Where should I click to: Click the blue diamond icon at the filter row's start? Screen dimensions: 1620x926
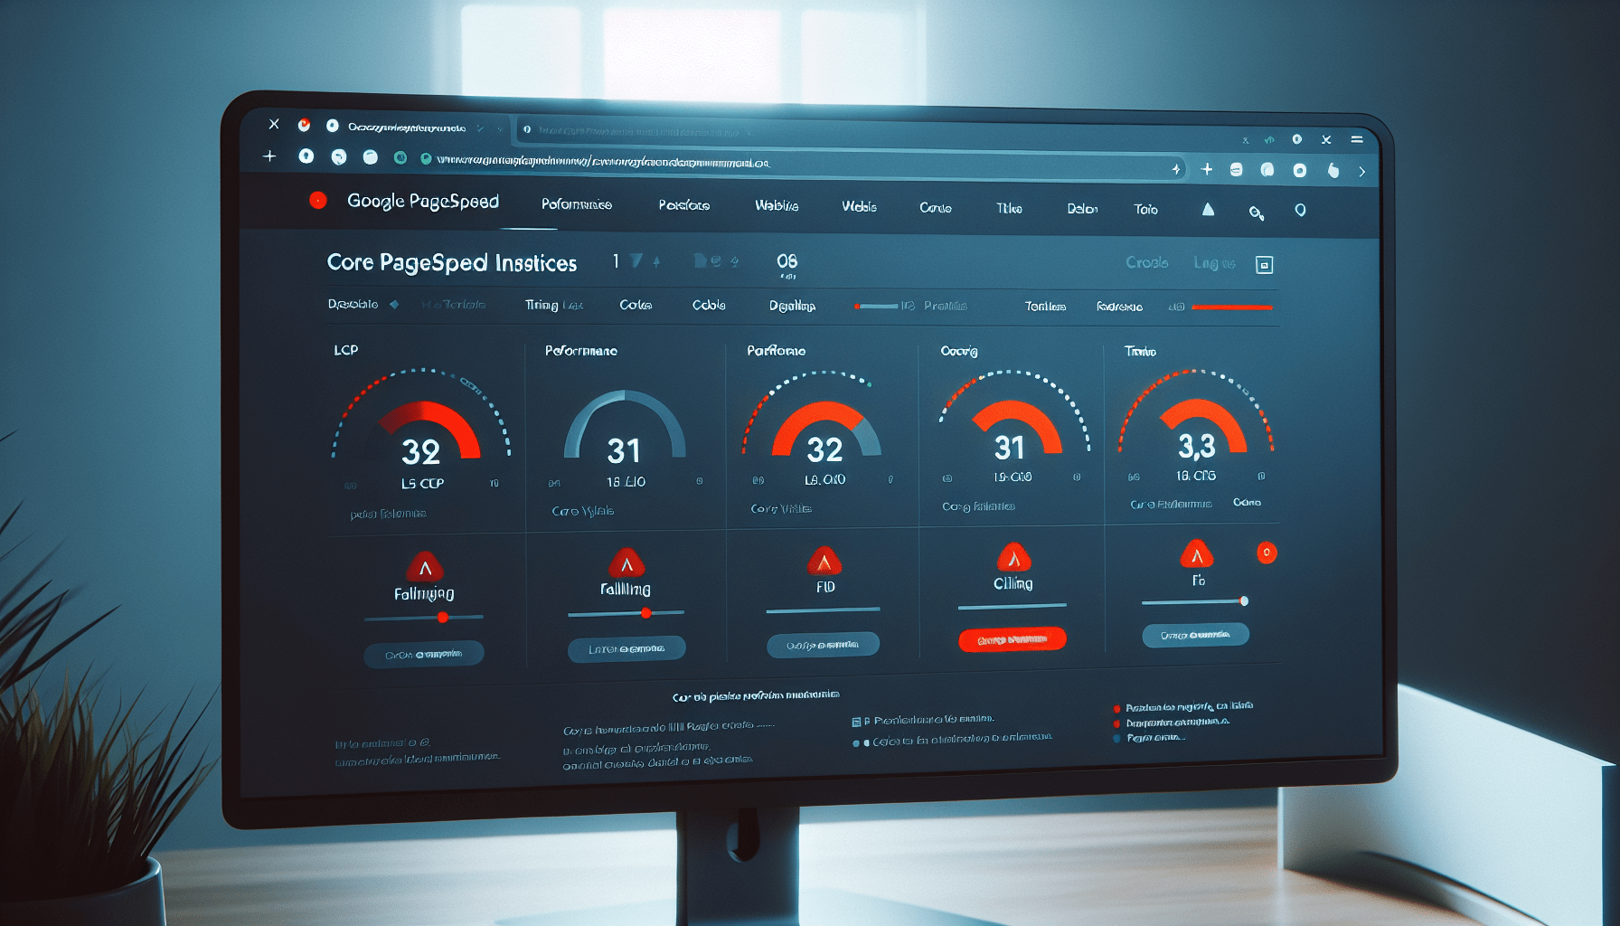point(394,305)
